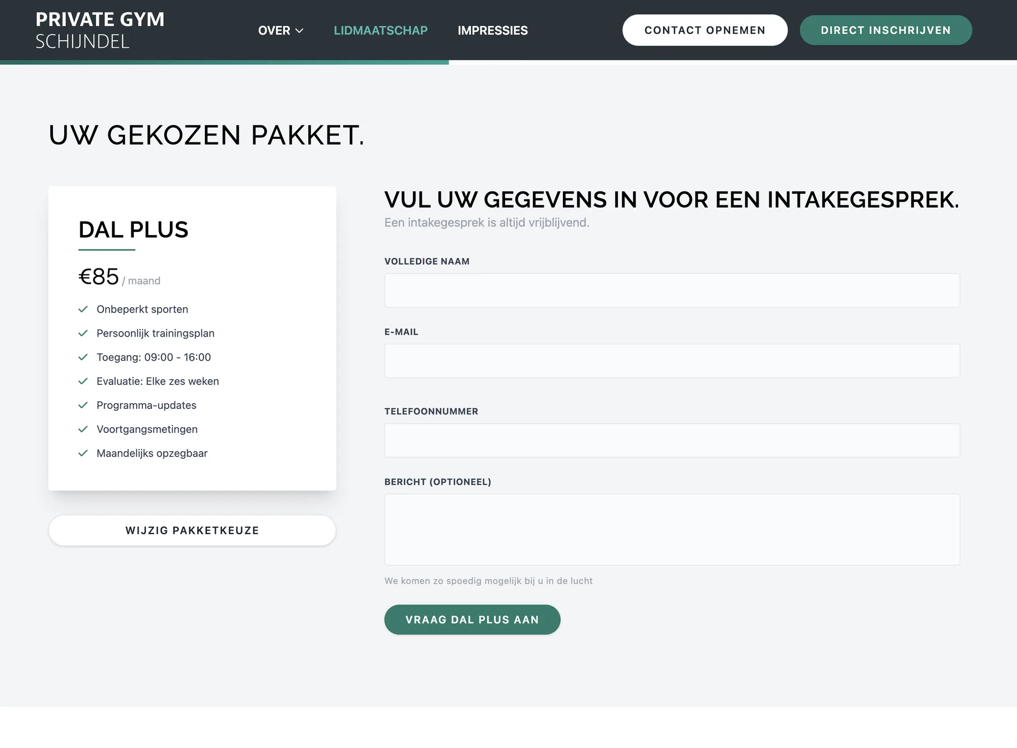This screenshot has height=748, width=1017.
Task: Click the text 'Onbeperkt sporten'
Action: pos(142,309)
